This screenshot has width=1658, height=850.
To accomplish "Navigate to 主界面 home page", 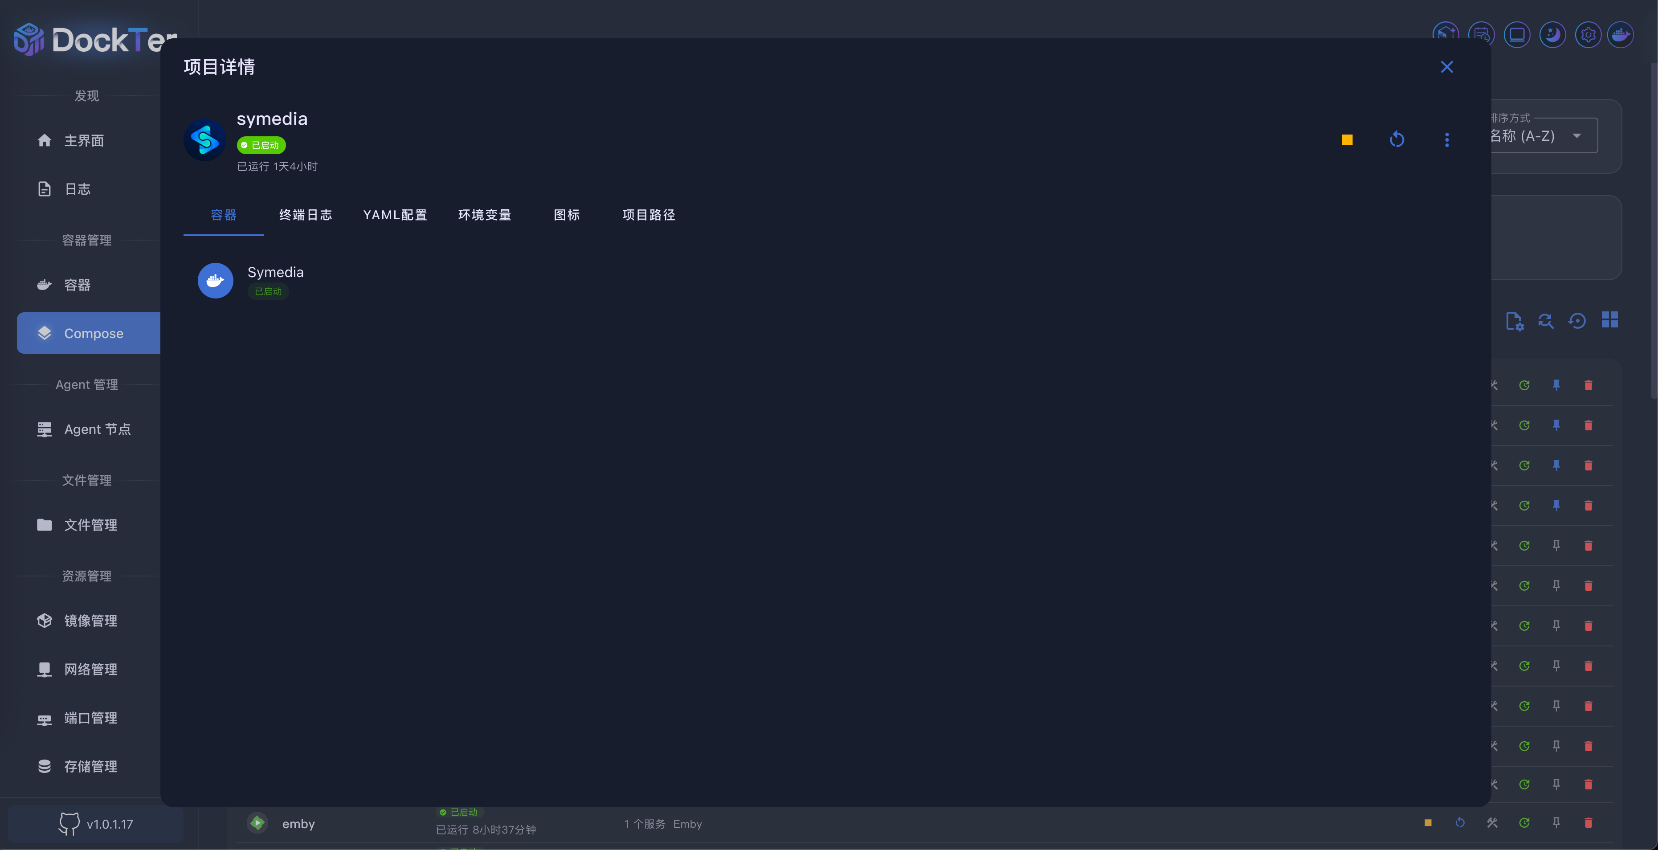I will click(84, 140).
